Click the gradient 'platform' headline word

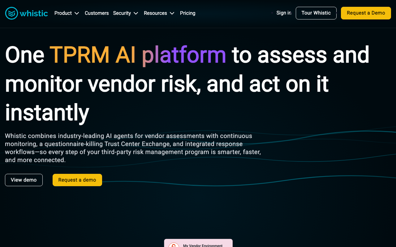pos(184,56)
